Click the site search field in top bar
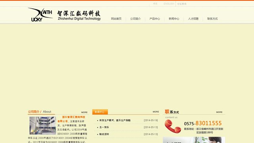The height and width of the screenshot is (143, 254). (182, 4)
